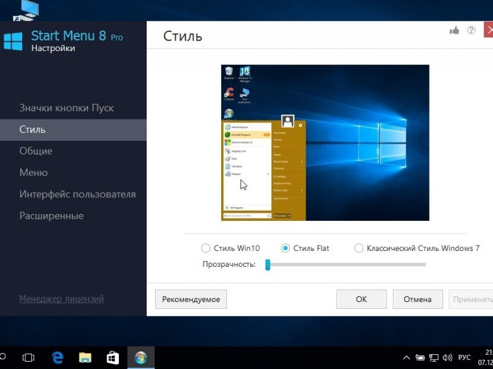493x369 pixels.
Task: Select the Стиль Win10 radio button
Action: (x=206, y=248)
